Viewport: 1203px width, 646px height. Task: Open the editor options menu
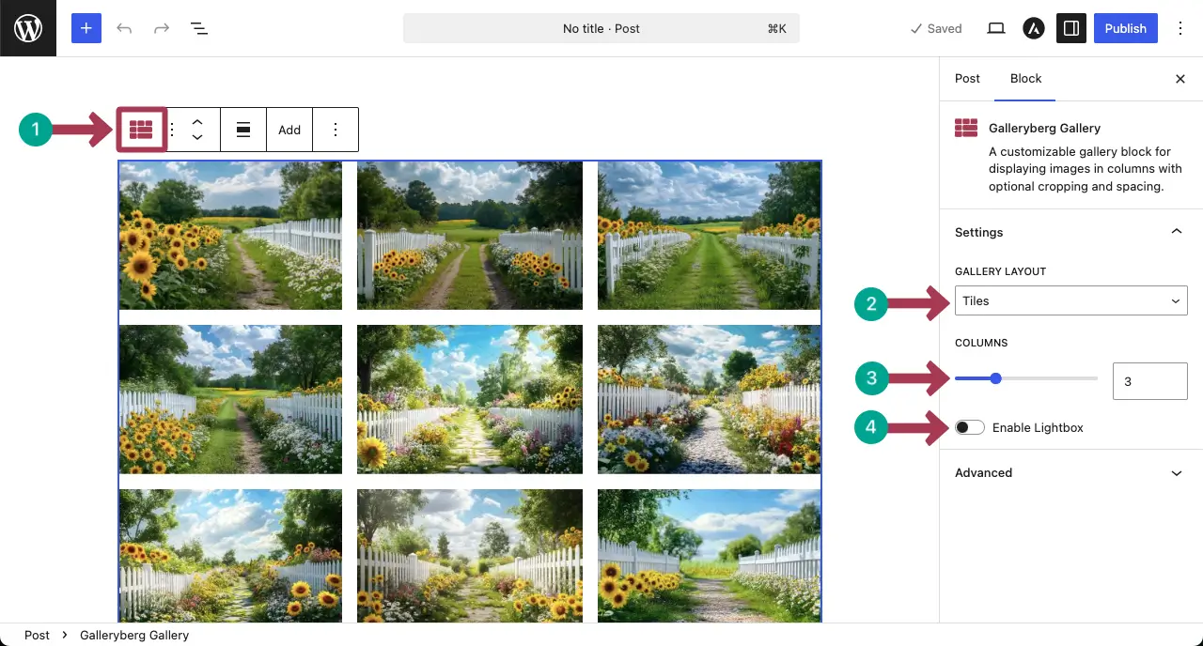[x=1180, y=28]
